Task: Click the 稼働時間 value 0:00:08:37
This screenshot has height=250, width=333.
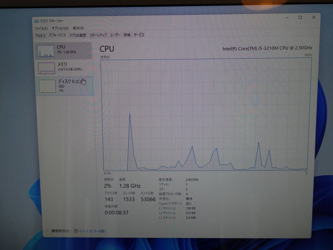Action: pos(117,213)
